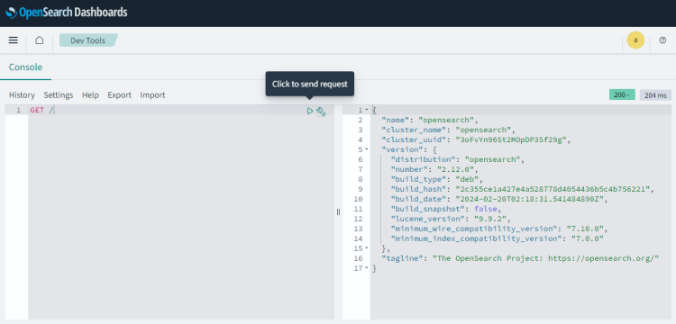Viewport: 676px width, 324px height.
Task: Click the "cluster_name" line
Action: [x=448, y=130]
